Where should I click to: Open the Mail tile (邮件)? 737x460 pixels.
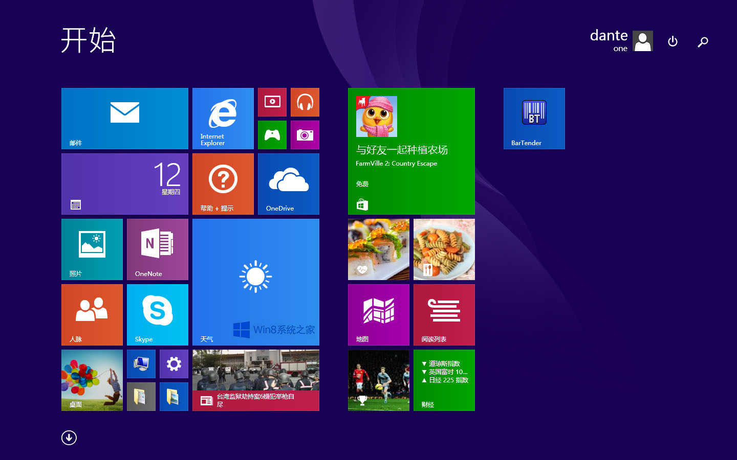click(x=125, y=119)
